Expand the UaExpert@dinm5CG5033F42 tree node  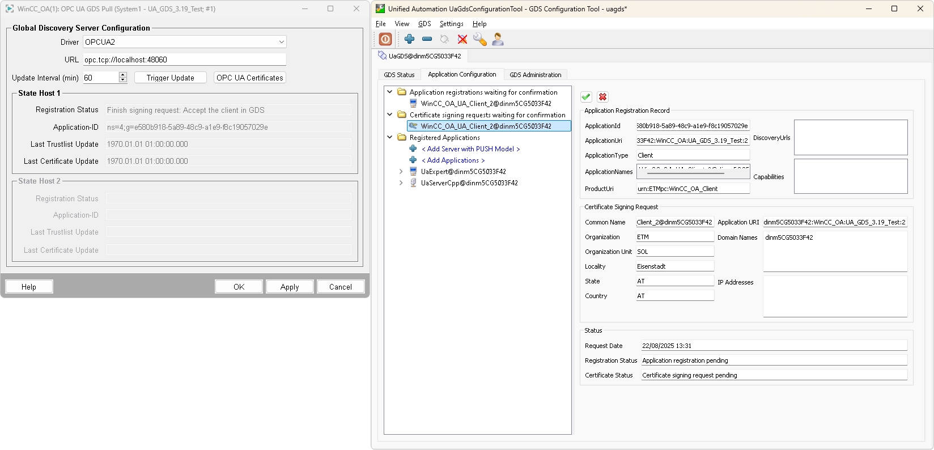coord(401,171)
